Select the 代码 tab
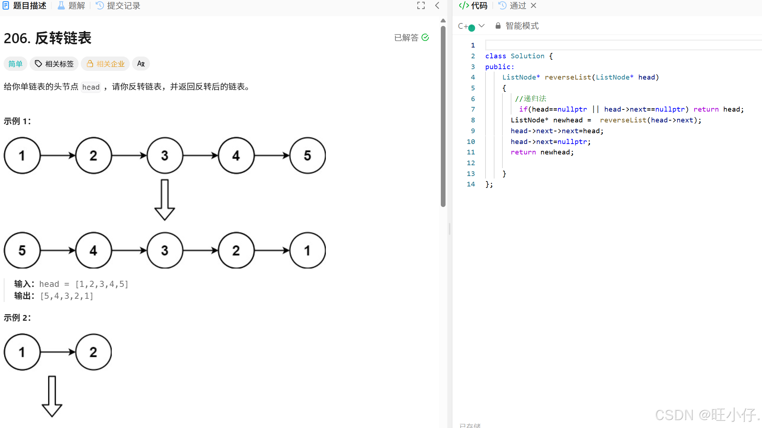 (473, 5)
